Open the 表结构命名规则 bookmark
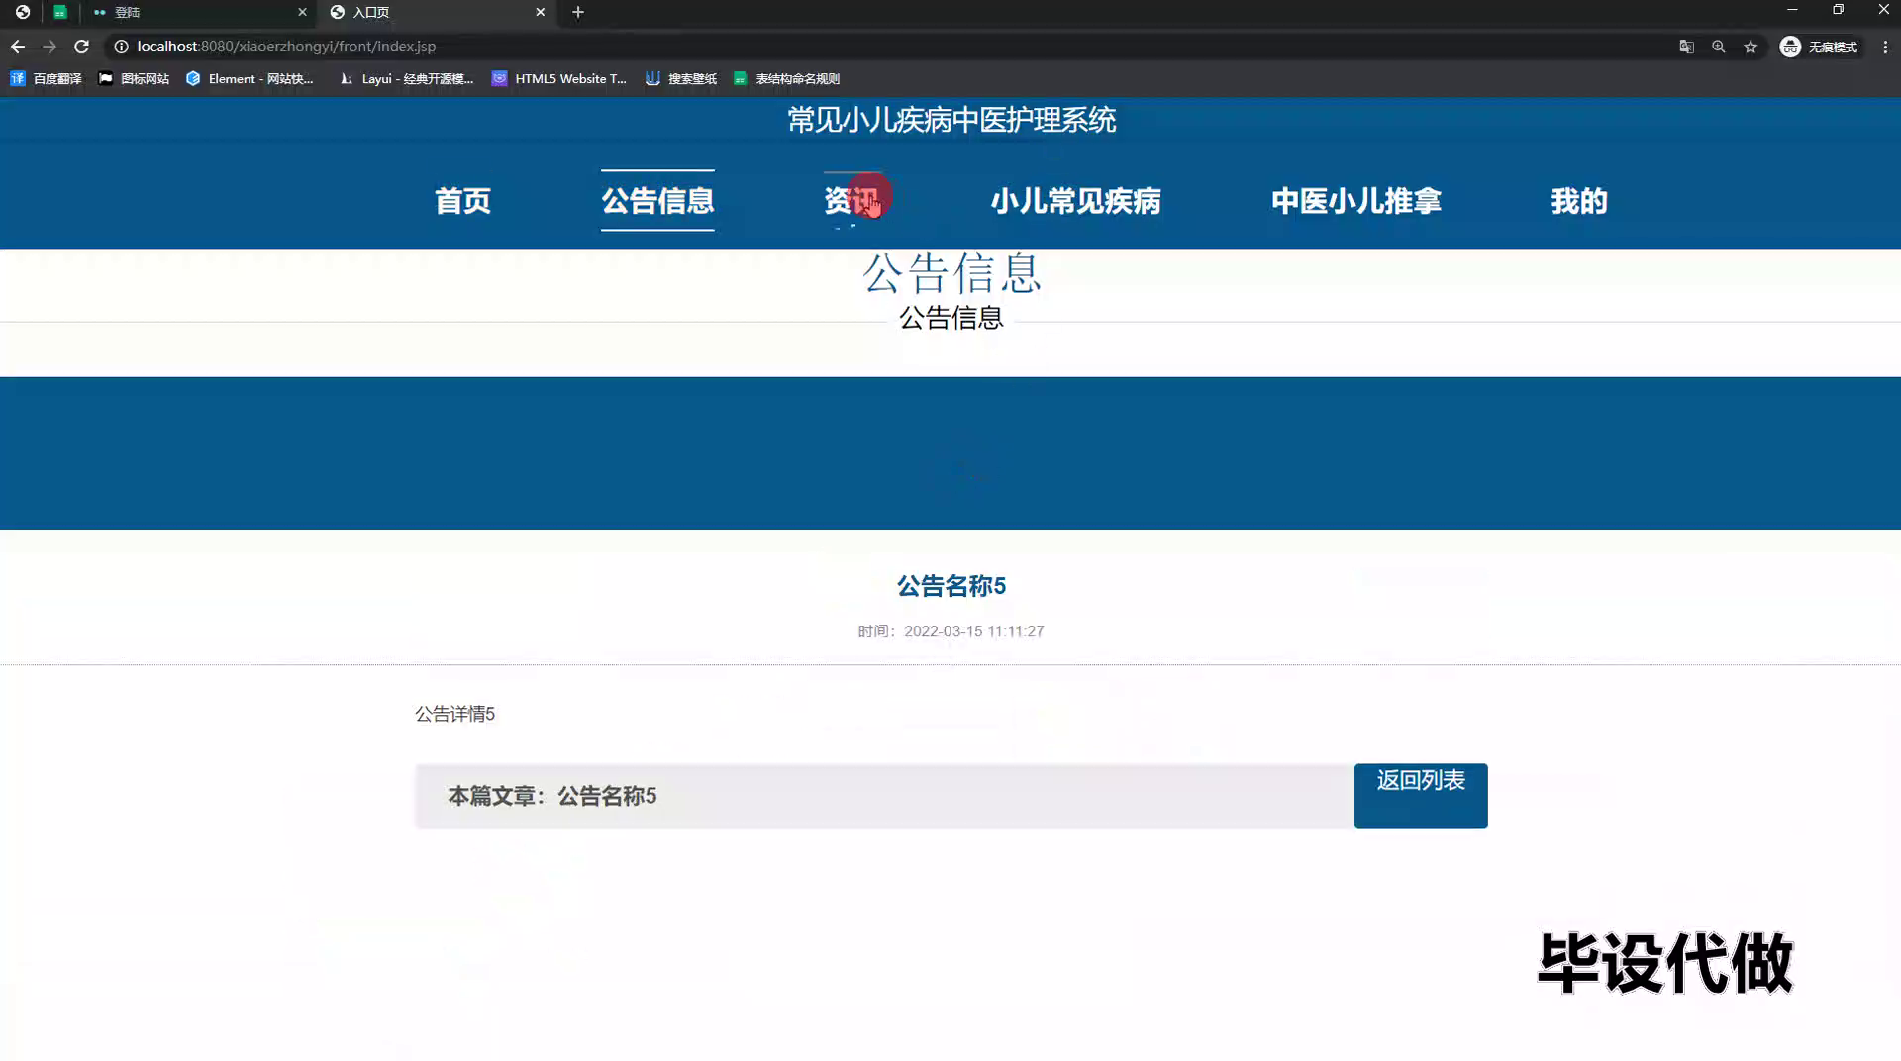Viewport: 1901px width, 1061px height. click(x=787, y=78)
